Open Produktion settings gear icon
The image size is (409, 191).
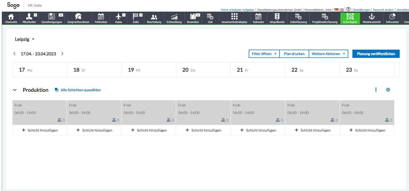(388, 90)
